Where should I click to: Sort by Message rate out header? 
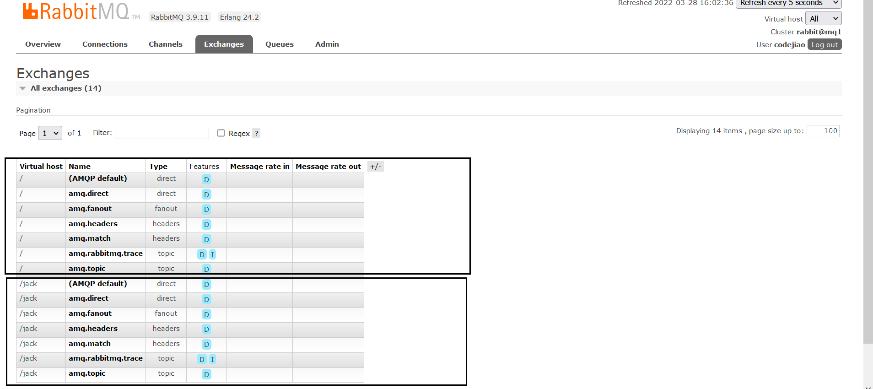click(x=328, y=167)
